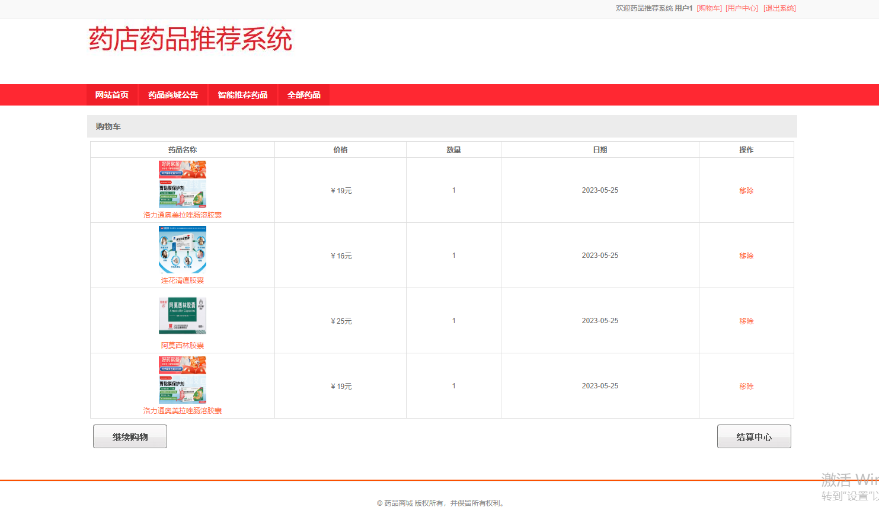Open the 阿莫西林胶囊 name link

[x=183, y=346]
